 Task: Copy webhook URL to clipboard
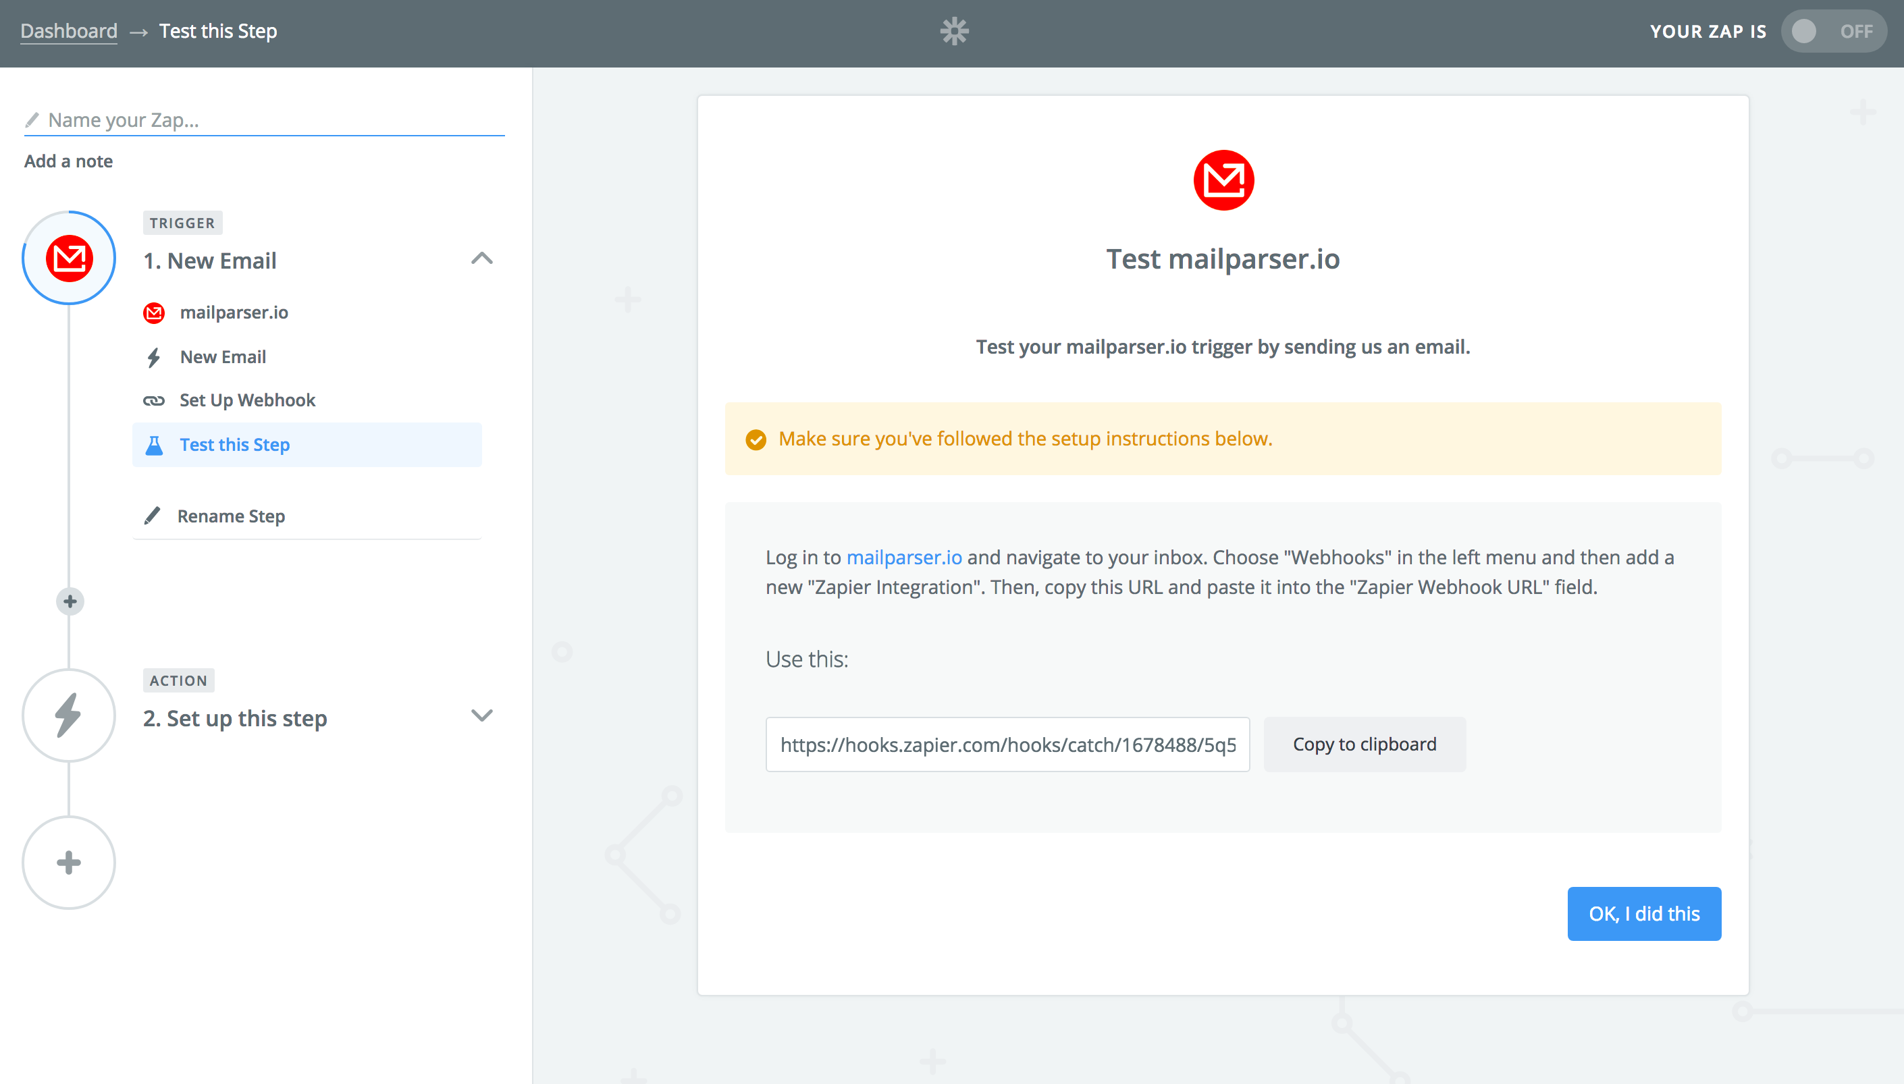[x=1364, y=744]
